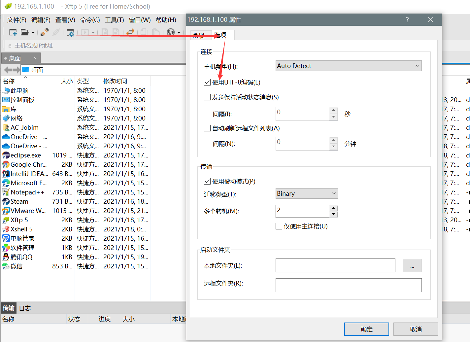
Task: Select the reconnect icon in the toolbar
Action: pyautogui.click(x=44, y=32)
